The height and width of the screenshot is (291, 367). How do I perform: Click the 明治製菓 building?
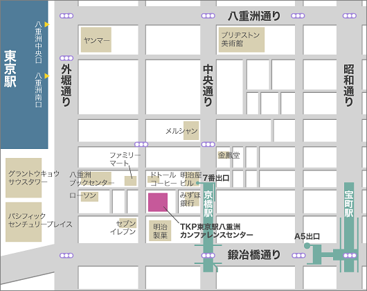pyautogui.click(x=160, y=231)
